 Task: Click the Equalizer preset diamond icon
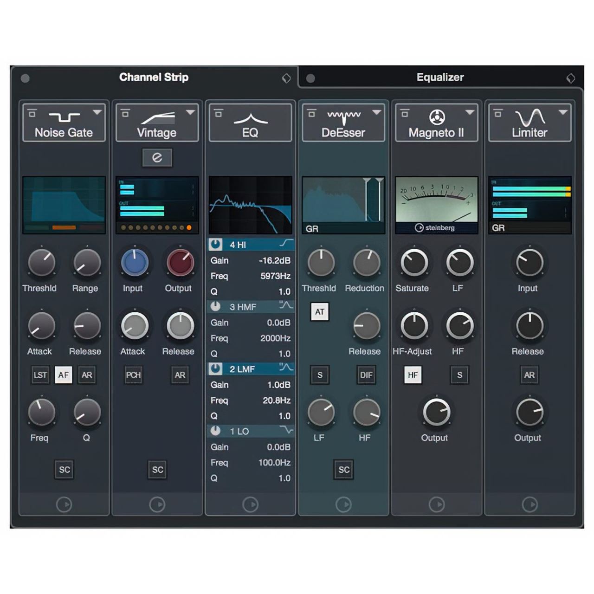pos(571,78)
